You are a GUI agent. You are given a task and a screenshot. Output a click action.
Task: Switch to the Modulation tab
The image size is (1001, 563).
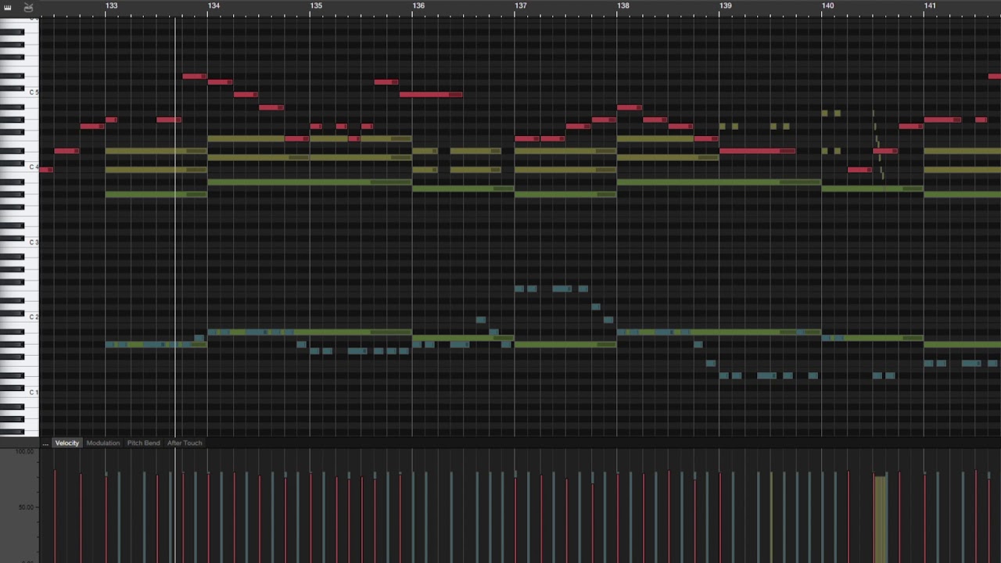(x=103, y=443)
